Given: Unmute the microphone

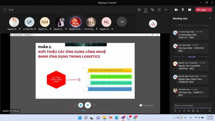Looking at the screenshot, I should 183,10.
